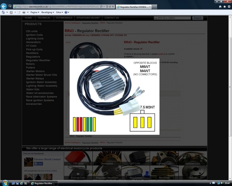Viewport: 232px width, 186px height.
Task: Click the RSS feeds icon in command bar
Action: pyautogui.click(x=11, y=12)
